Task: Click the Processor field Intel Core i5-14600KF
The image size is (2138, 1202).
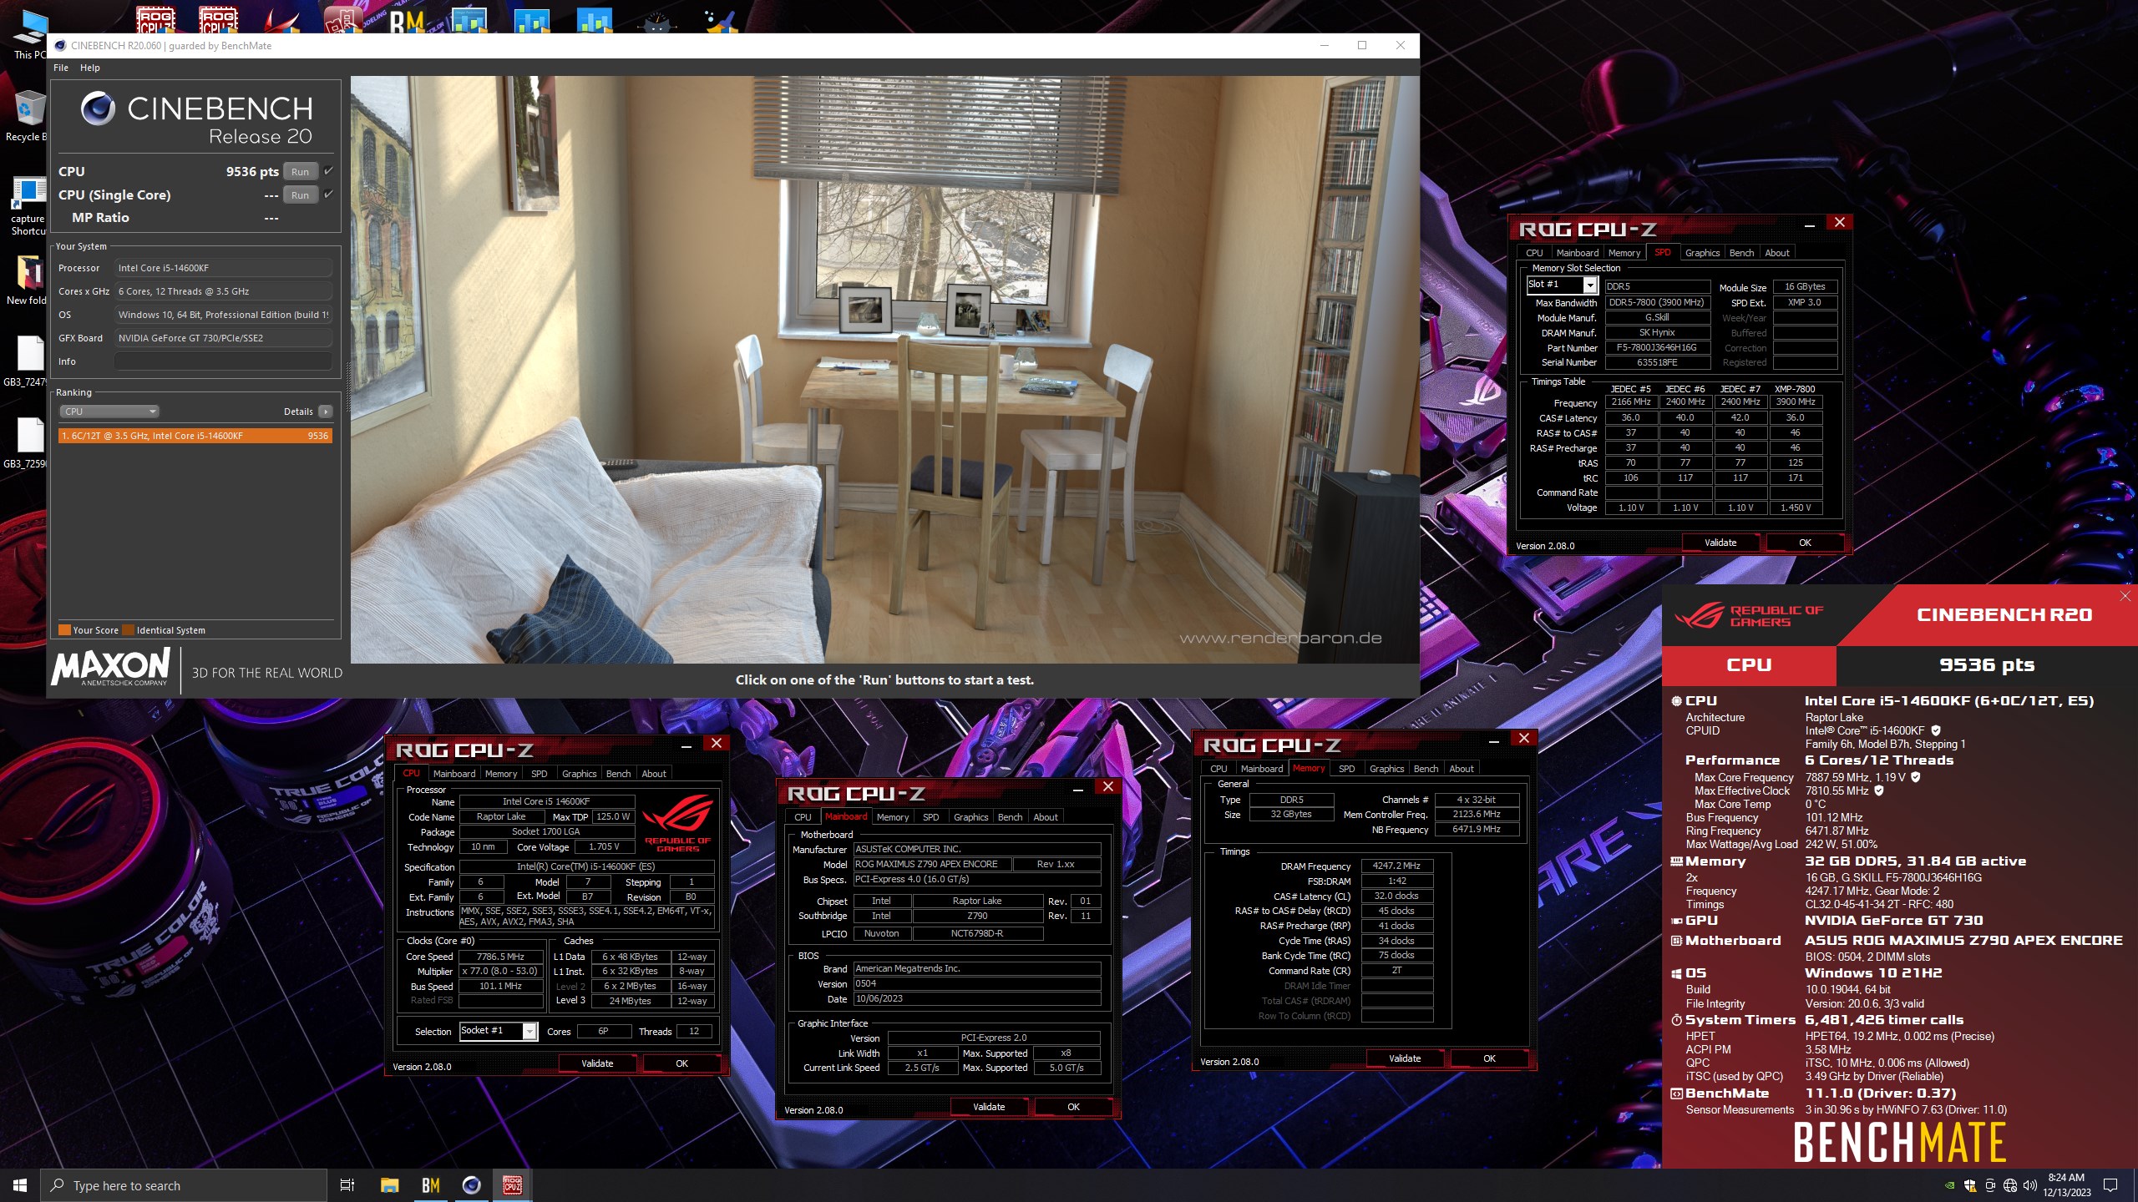Action: [x=223, y=268]
